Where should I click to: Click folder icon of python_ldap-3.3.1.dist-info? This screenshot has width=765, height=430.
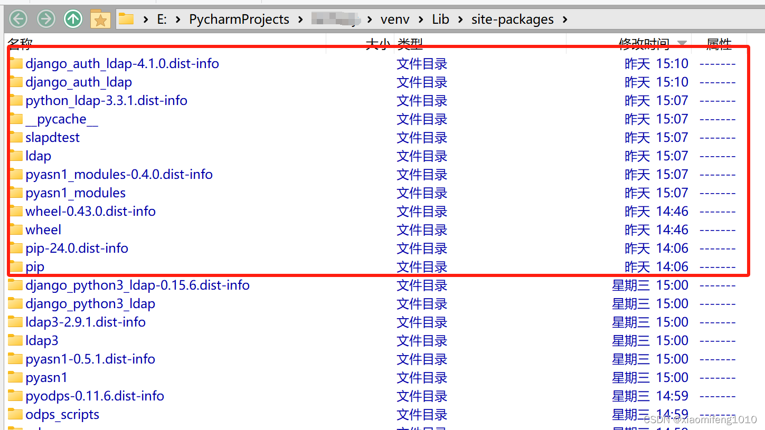tap(16, 100)
